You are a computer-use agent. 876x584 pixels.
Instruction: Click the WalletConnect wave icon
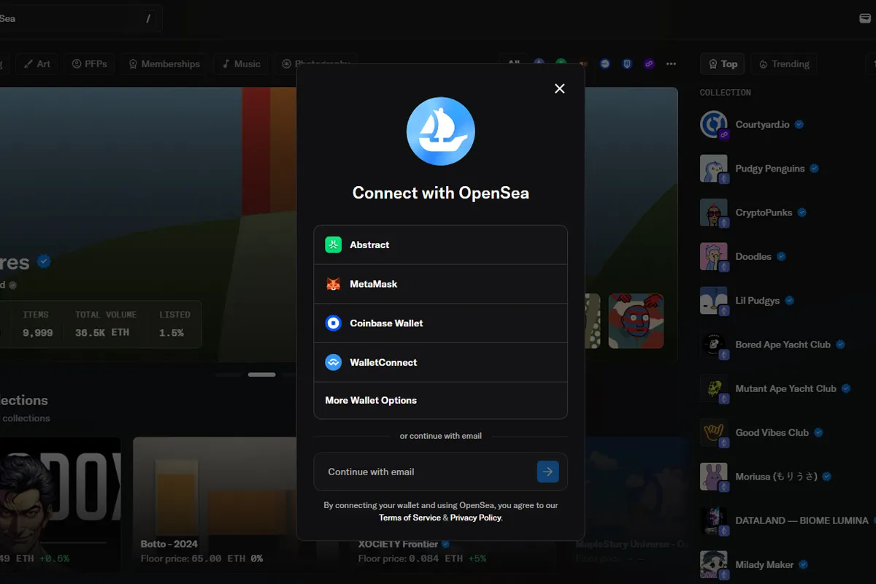tap(334, 362)
